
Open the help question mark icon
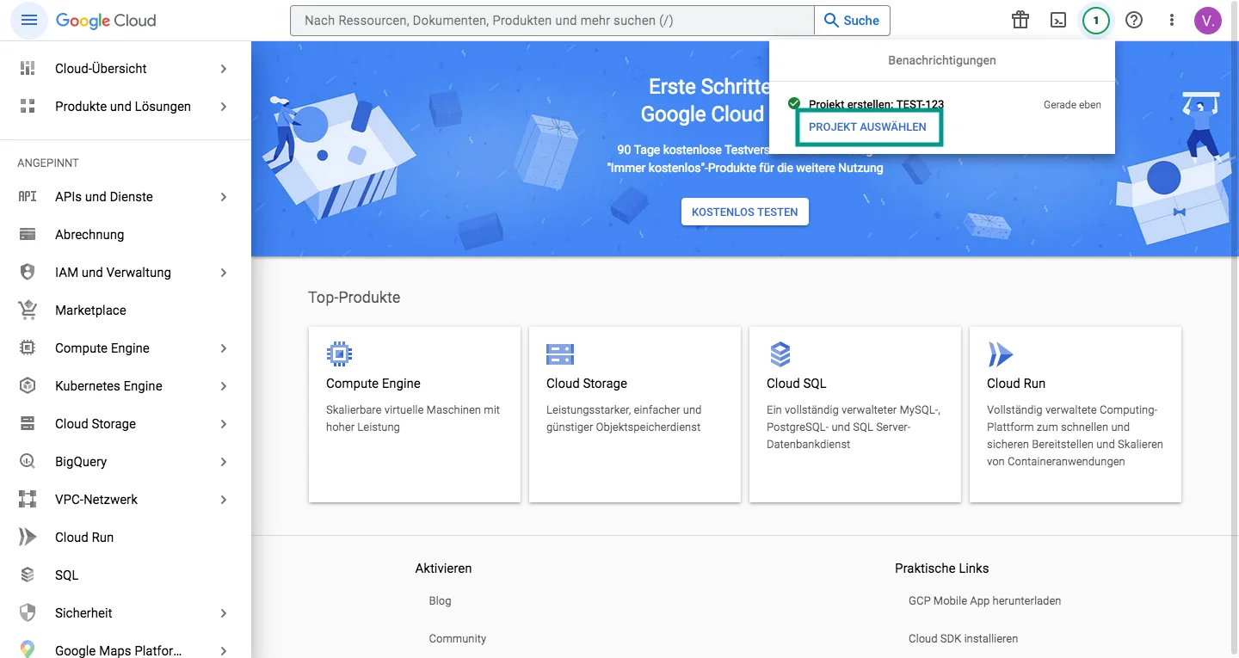click(1134, 20)
